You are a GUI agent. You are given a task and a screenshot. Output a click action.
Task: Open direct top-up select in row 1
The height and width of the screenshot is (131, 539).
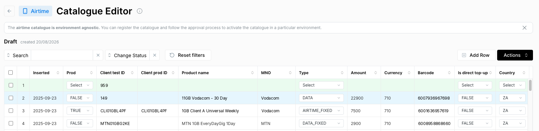click(x=475, y=85)
